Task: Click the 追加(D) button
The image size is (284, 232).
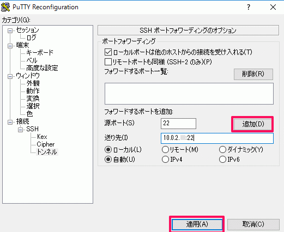Action: [252, 124]
